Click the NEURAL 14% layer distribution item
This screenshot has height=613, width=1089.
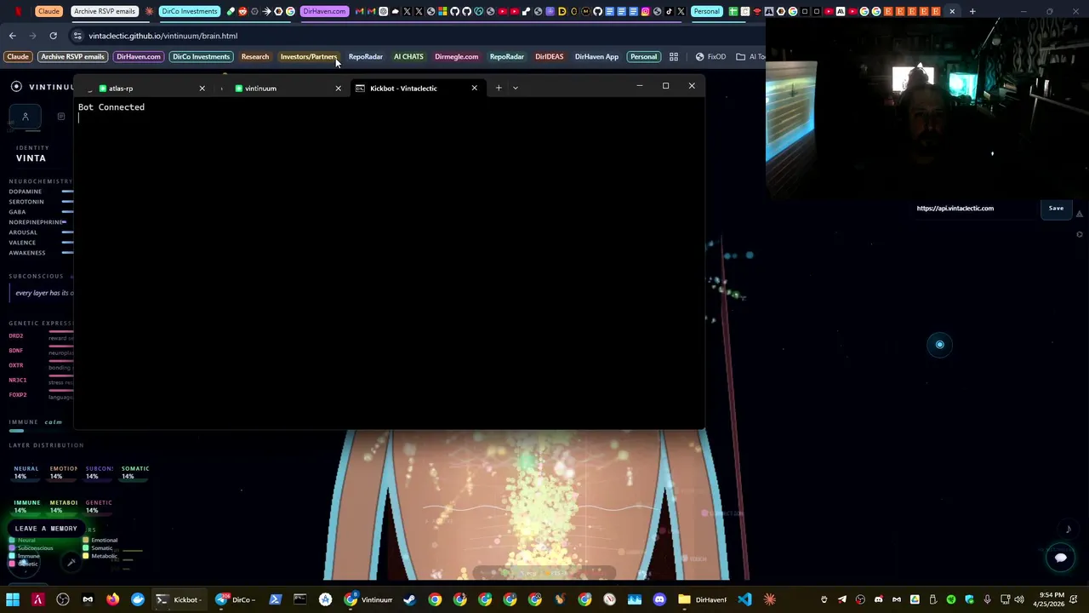coord(26,473)
